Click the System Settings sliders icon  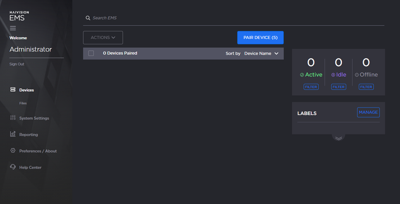[x=13, y=118]
